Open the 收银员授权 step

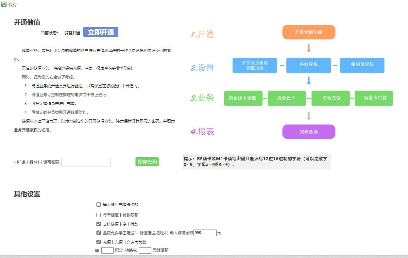click(x=362, y=65)
